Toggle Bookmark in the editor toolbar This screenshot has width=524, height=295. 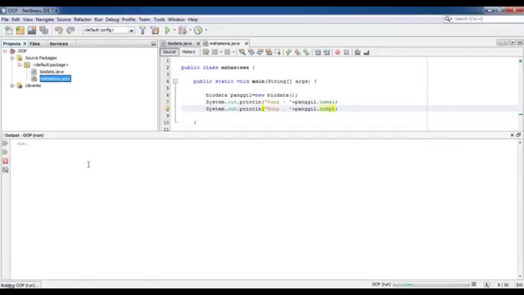click(306, 52)
